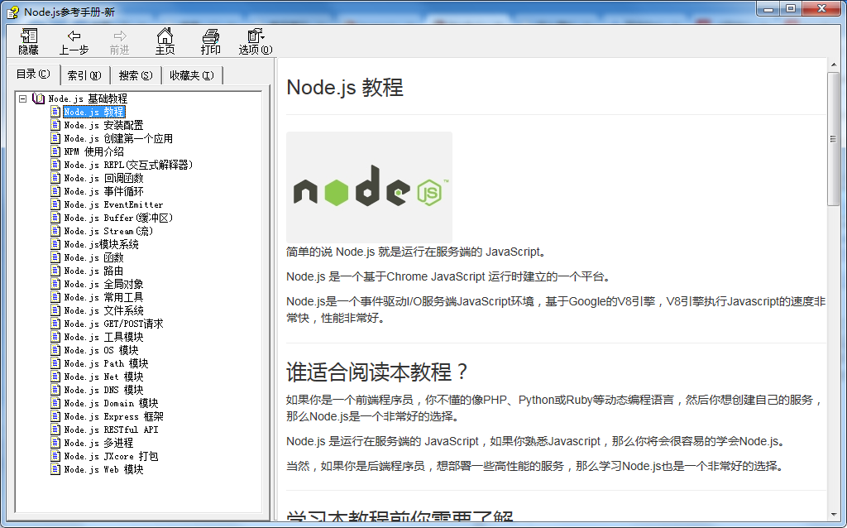847x528 pixels.
Task: Open the 收藏夹 (Favorites) tab
Action: (191, 75)
